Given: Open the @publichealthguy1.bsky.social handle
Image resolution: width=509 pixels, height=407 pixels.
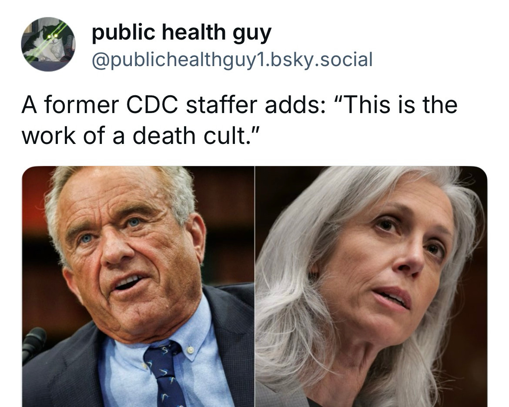Looking at the screenshot, I should [x=232, y=60].
